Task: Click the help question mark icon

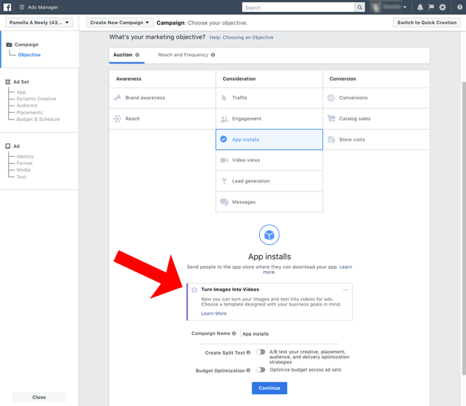Action: (459, 7)
